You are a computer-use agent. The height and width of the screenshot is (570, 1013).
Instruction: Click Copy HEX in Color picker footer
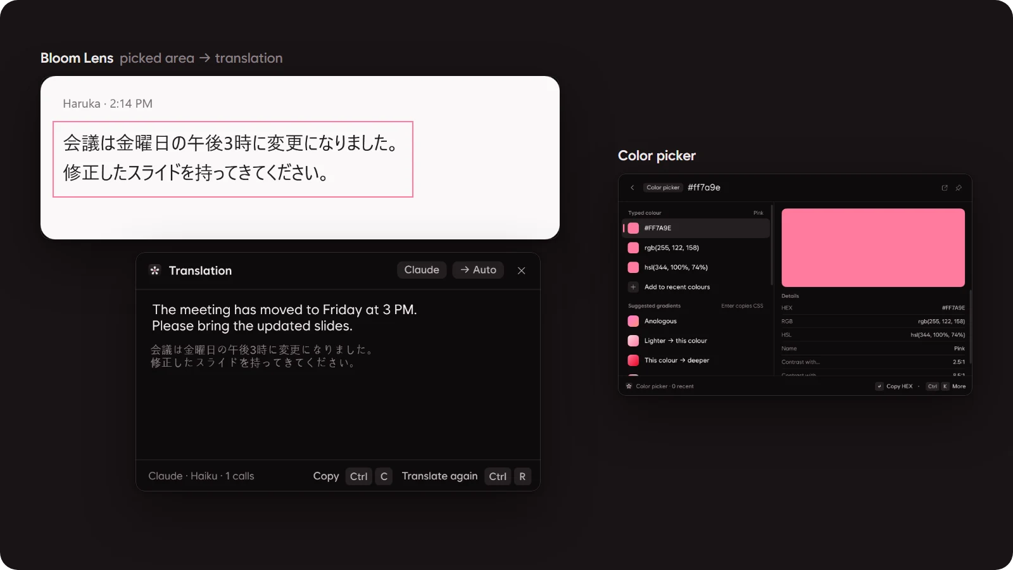click(899, 386)
